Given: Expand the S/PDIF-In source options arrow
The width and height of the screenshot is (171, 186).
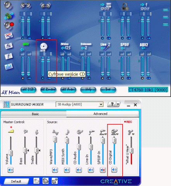Looking at the screenshot, I should tap(106, 134).
